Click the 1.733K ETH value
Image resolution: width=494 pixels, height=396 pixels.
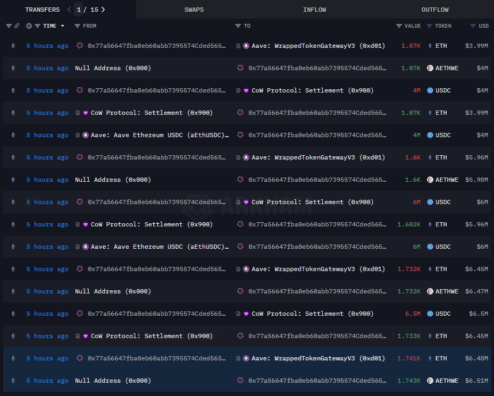pyautogui.click(x=409, y=336)
